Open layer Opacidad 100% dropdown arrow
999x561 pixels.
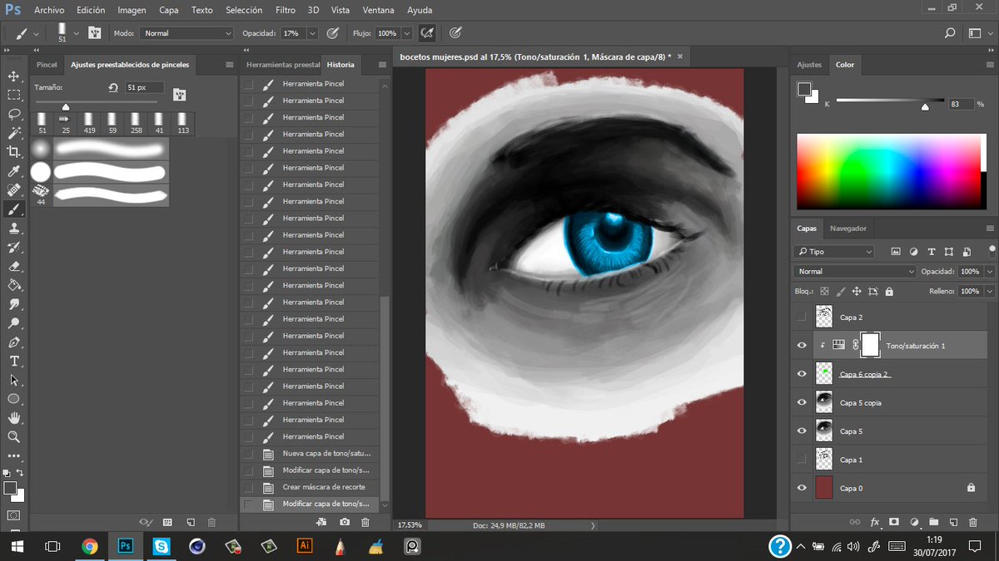(x=989, y=272)
